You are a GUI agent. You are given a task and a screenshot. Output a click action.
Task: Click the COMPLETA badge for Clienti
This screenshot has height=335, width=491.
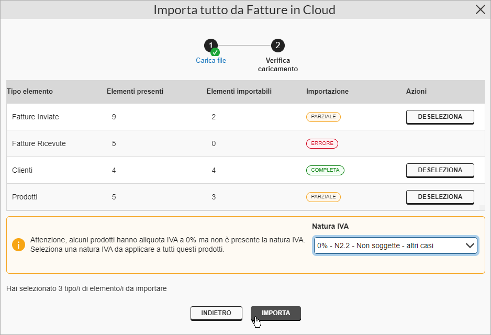(325, 170)
